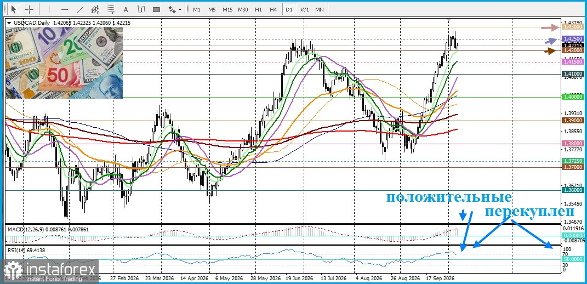Click the MACD 0.000000 zero level label

coord(573,235)
